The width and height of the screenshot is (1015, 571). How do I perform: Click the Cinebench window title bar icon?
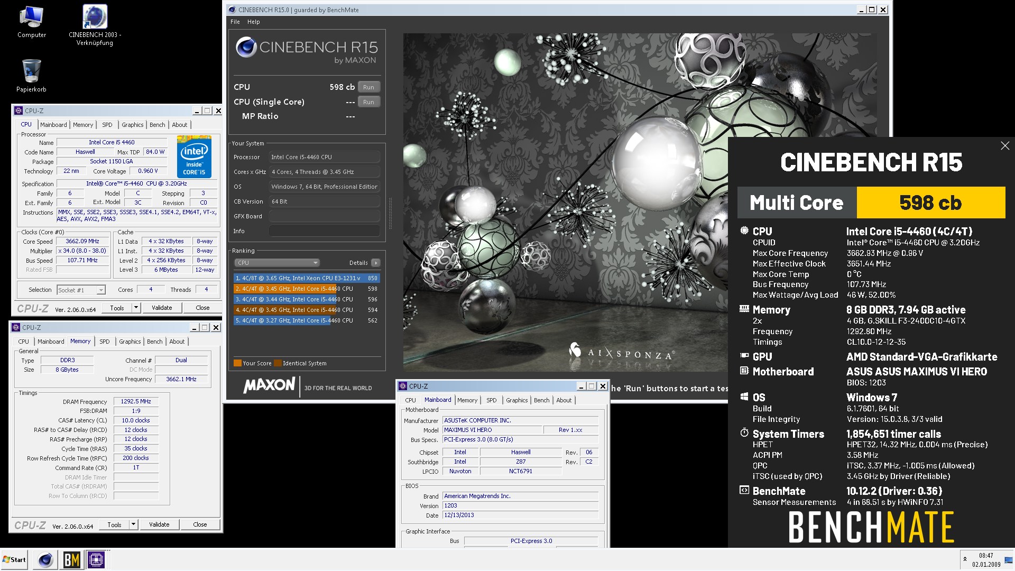click(232, 10)
